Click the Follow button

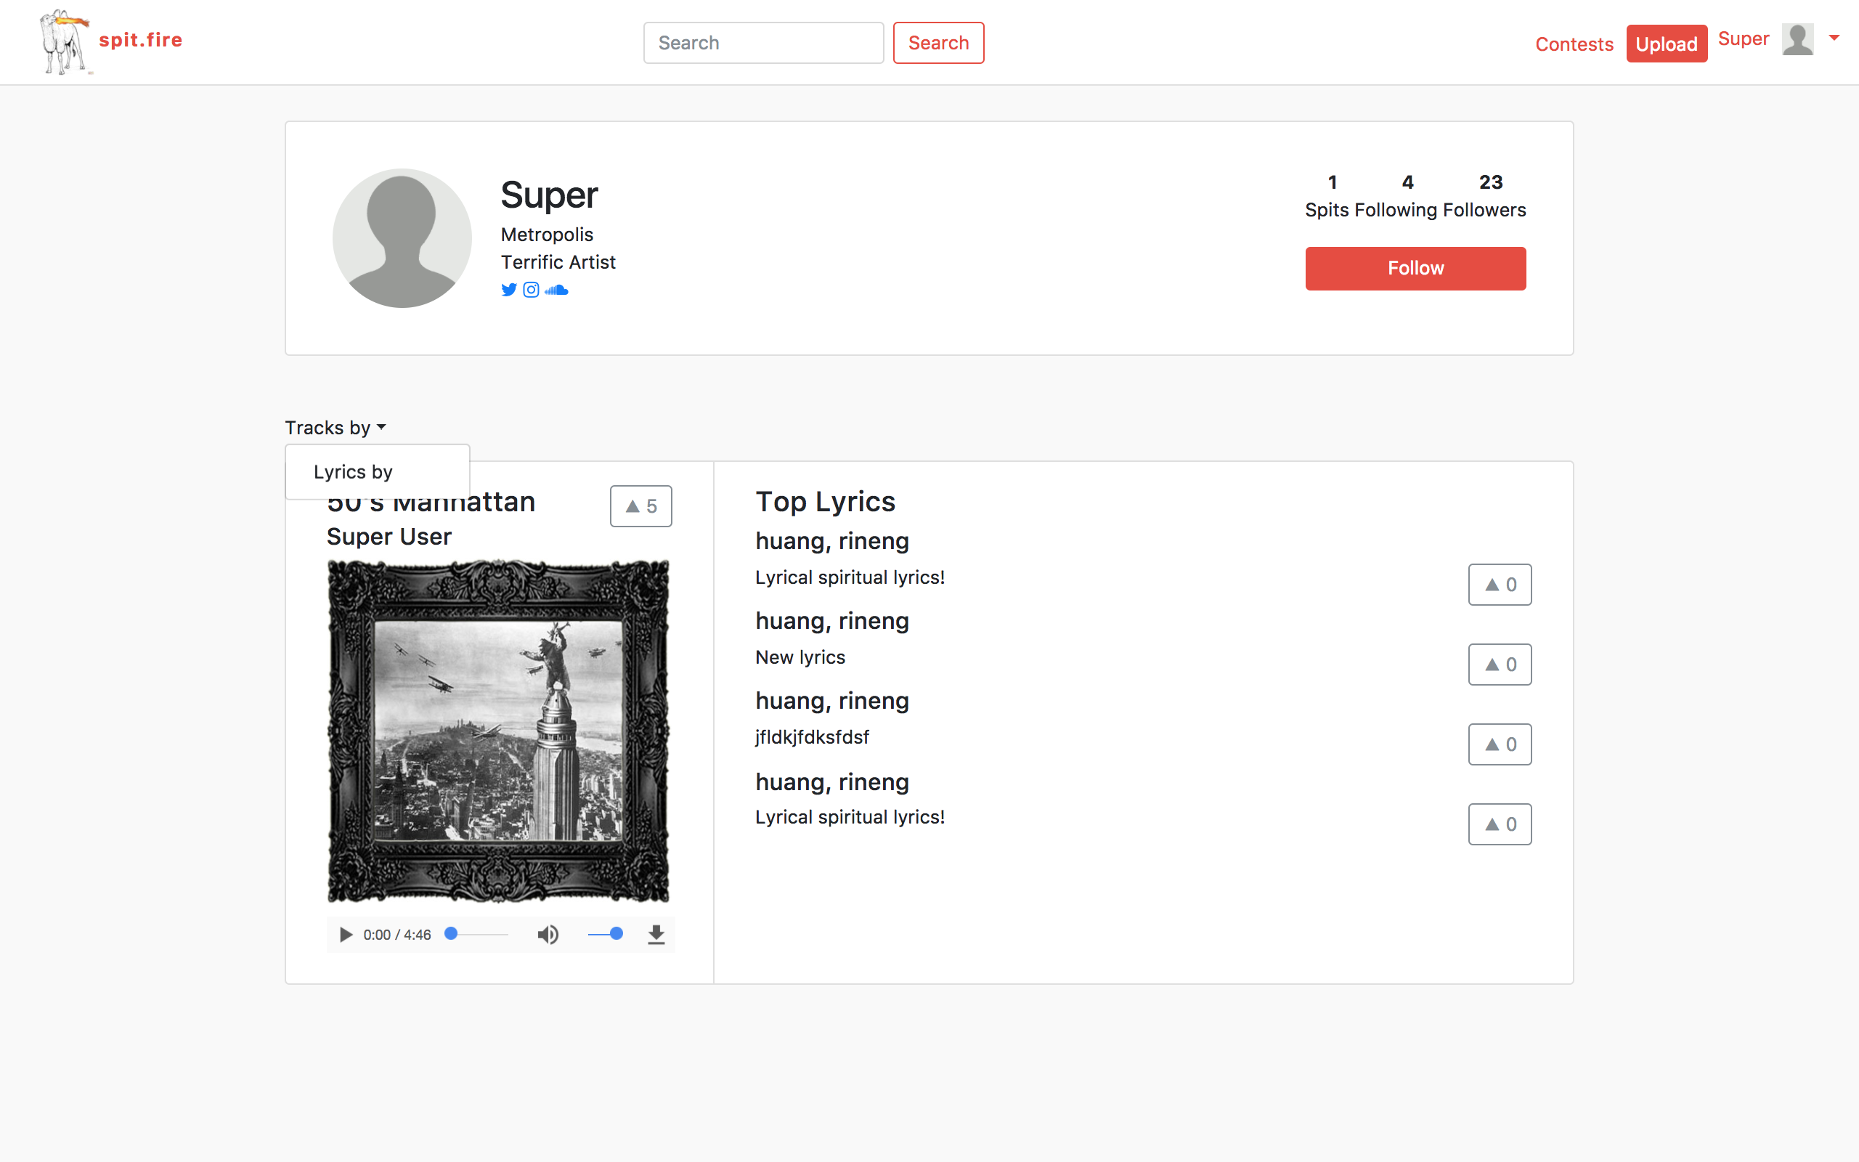pyautogui.click(x=1415, y=268)
